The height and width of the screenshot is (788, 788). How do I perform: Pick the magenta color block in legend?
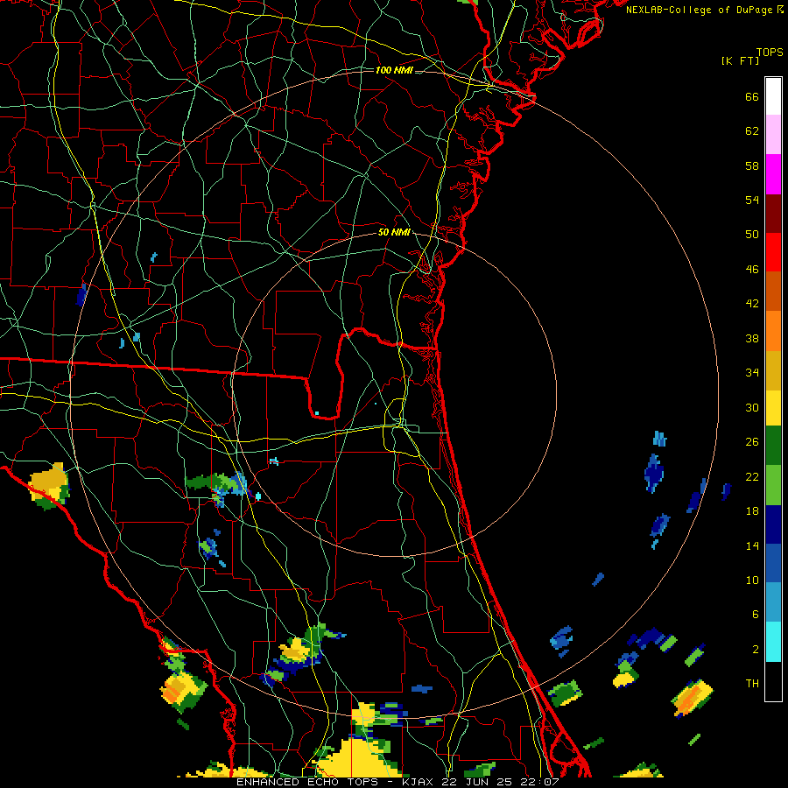[773, 174]
